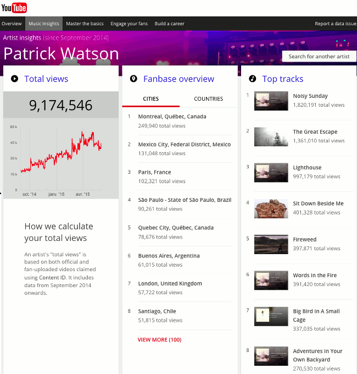The image size is (357, 374).
Task: Open Words In the Fire thumbnail
Action: coord(271,280)
